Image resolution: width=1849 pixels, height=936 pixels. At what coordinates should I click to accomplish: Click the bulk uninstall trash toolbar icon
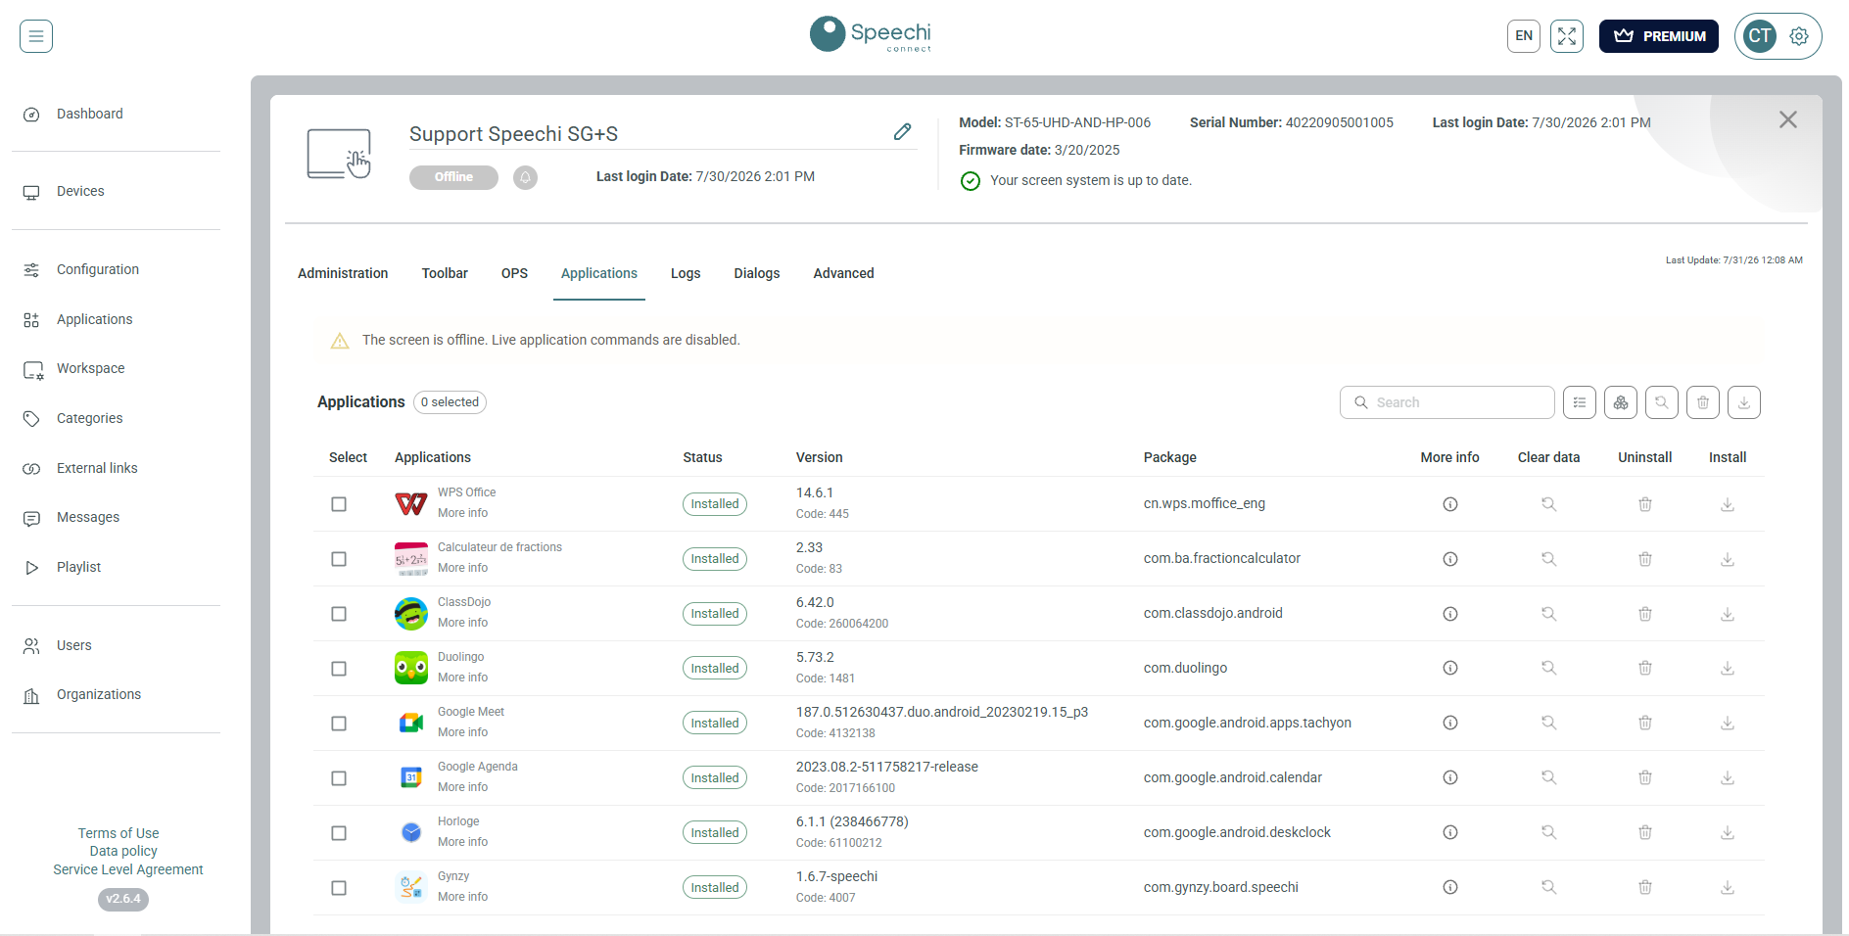point(1703,402)
